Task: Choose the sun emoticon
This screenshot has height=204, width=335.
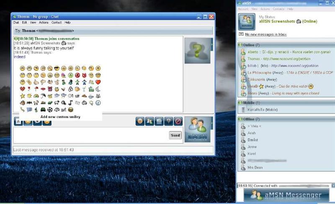Action: (x=29, y=96)
